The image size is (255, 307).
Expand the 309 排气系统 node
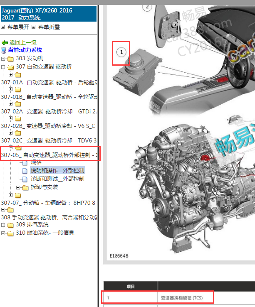[x=3, y=225]
